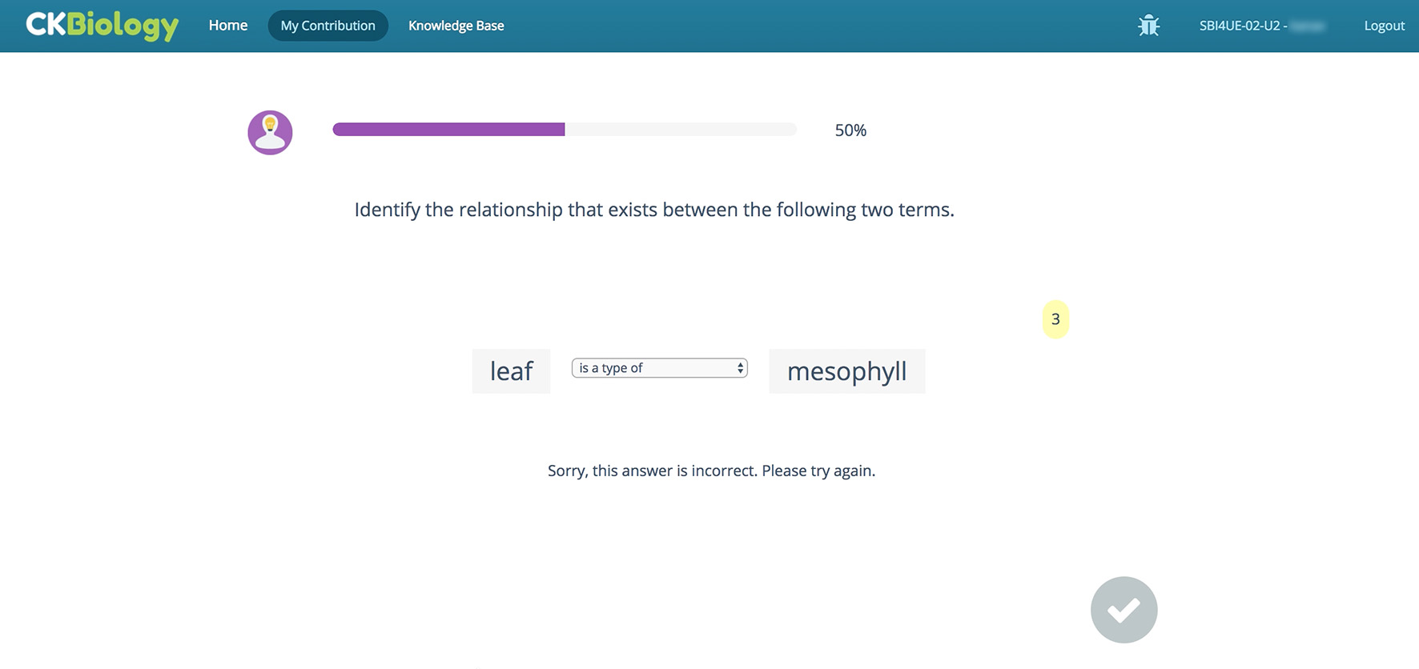Open the Knowledge Base section
The width and height of the screenshot is (1419, 669).
tap(456, 26)
